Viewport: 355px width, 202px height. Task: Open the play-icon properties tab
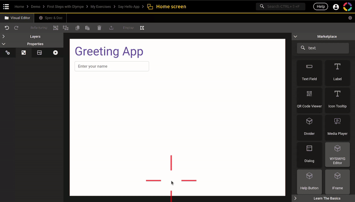55,52
